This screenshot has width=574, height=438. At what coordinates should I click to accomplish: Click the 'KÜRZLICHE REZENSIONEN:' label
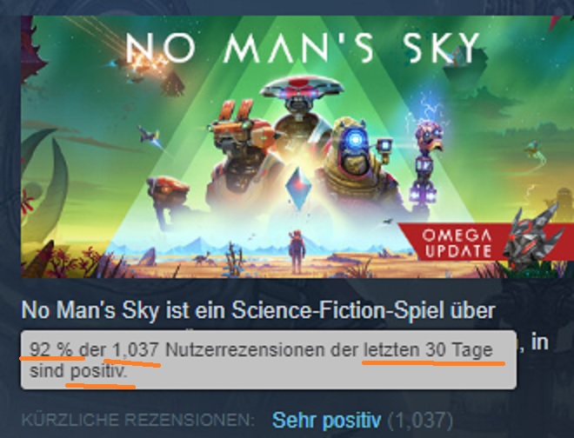point(138,421)
